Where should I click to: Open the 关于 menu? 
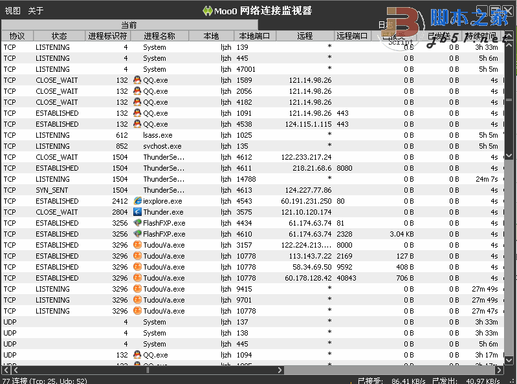click(x=36, y=11)
